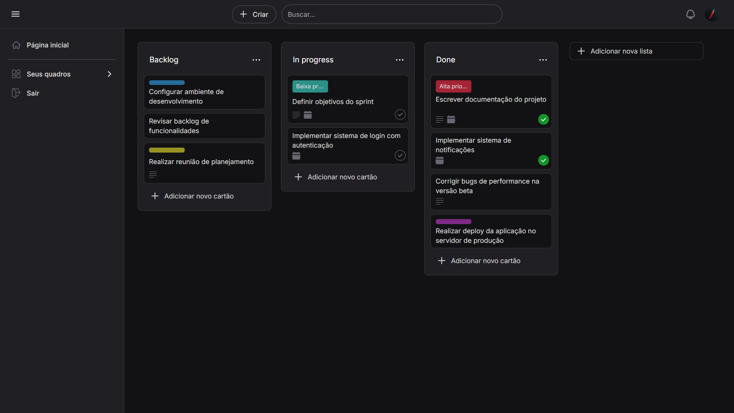Open Done list options menu
Screen dimensions: 734x413
[543, 60]
